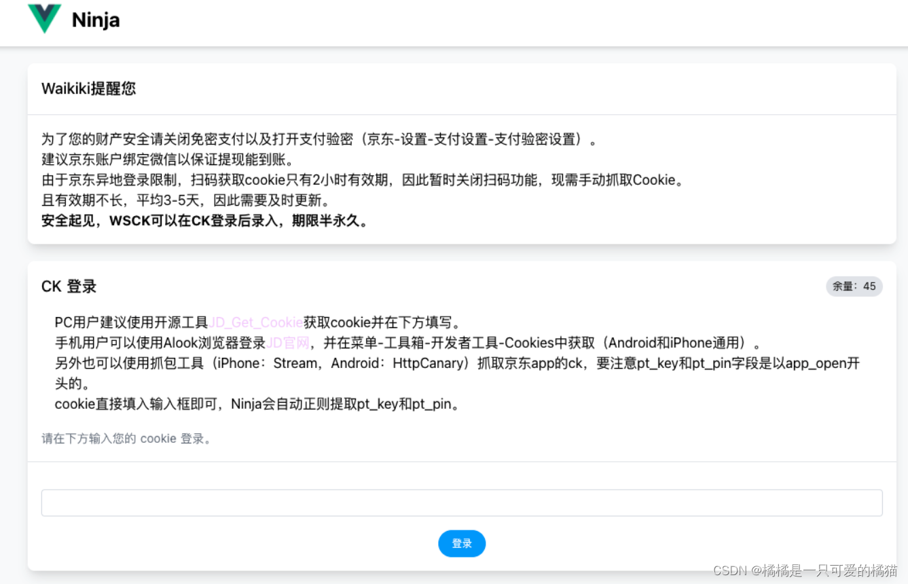This screenshot has width=908, height=584.
Task: Focus the cookie input field
Action: [x=462, y=503]
